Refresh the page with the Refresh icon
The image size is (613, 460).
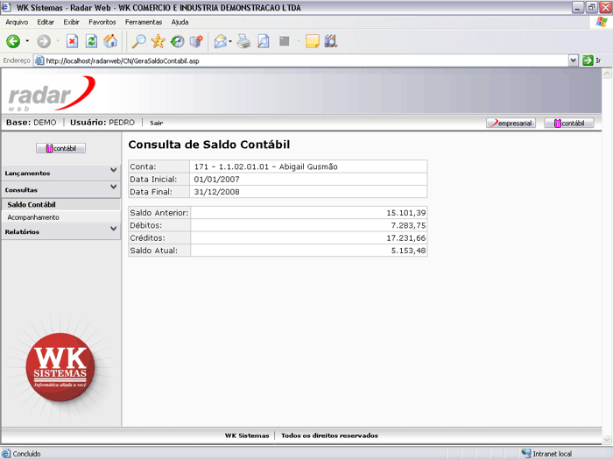91,41
